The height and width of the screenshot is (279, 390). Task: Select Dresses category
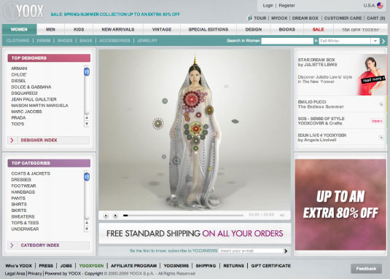[21, 180]
